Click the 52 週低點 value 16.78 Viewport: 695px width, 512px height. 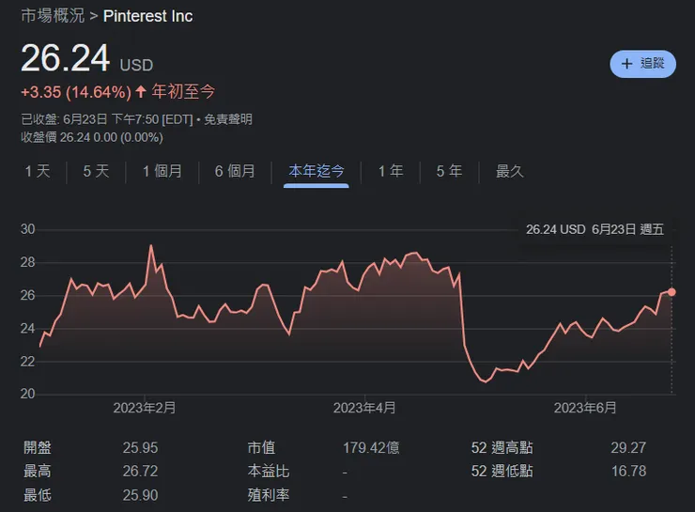tap(628, 472)
